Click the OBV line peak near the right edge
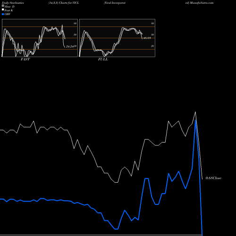This screenshot has height=236, width=236. [195, 120]
